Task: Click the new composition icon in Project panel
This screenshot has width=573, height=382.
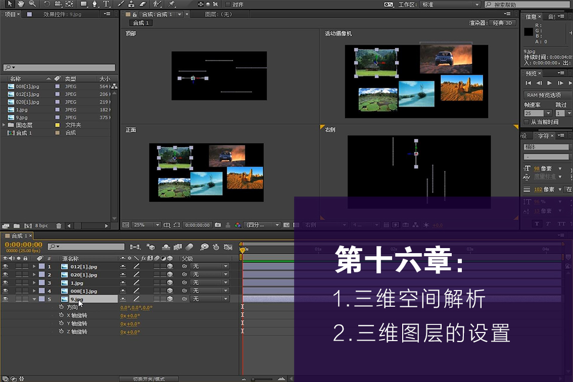Action: (28, 226)
